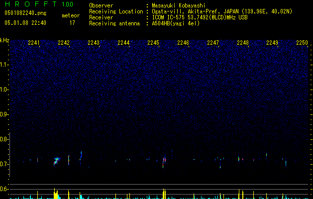Click time marker 2245

(x=153, y=43)
